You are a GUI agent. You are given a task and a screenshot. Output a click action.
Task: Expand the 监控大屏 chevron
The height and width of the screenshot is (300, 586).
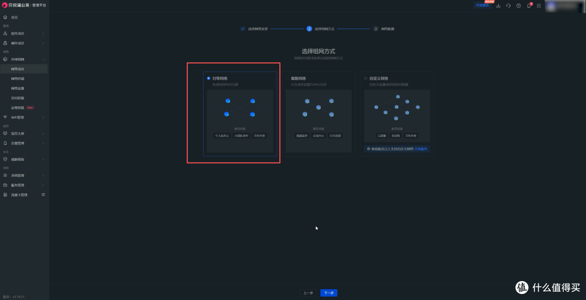coord(43,133)
